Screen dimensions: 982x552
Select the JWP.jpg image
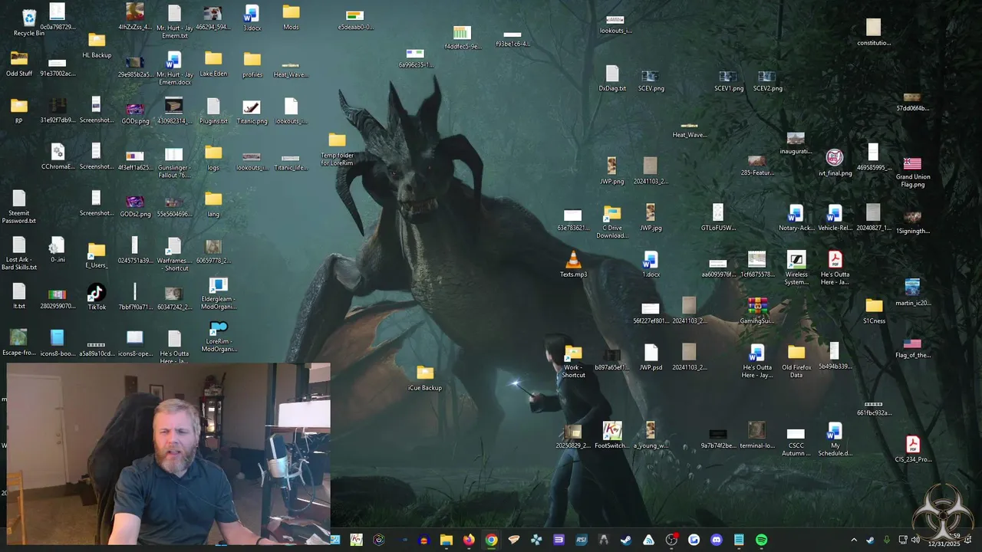651,217
